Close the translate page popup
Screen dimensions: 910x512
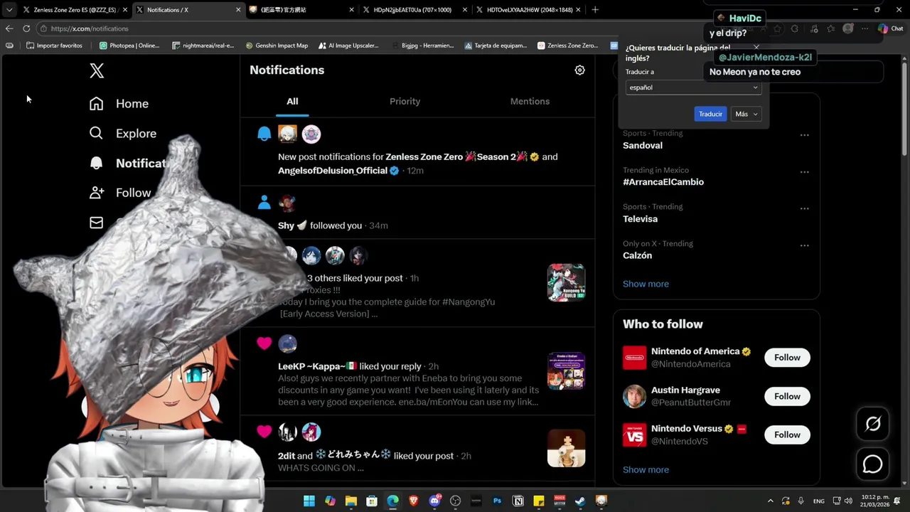(756, 48)
